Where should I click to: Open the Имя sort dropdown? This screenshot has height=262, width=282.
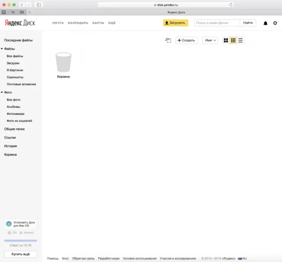pos(210,40)
